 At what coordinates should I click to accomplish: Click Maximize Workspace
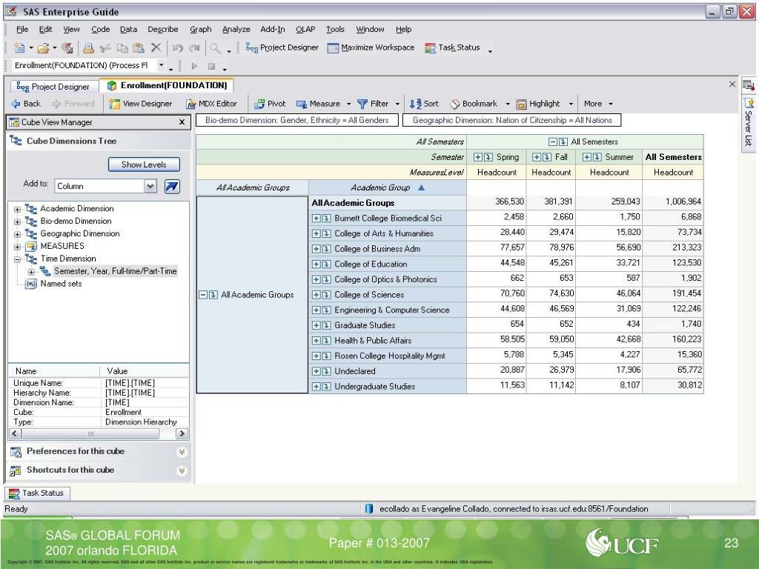tap(371, 47)
